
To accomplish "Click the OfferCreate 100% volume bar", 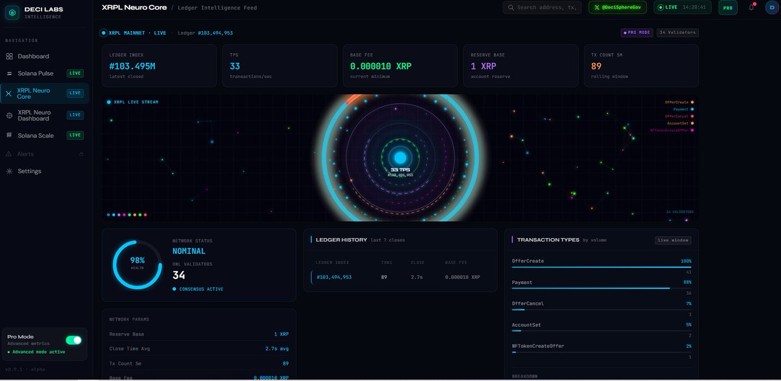I will pyautogui.click(x=602, y=267).
